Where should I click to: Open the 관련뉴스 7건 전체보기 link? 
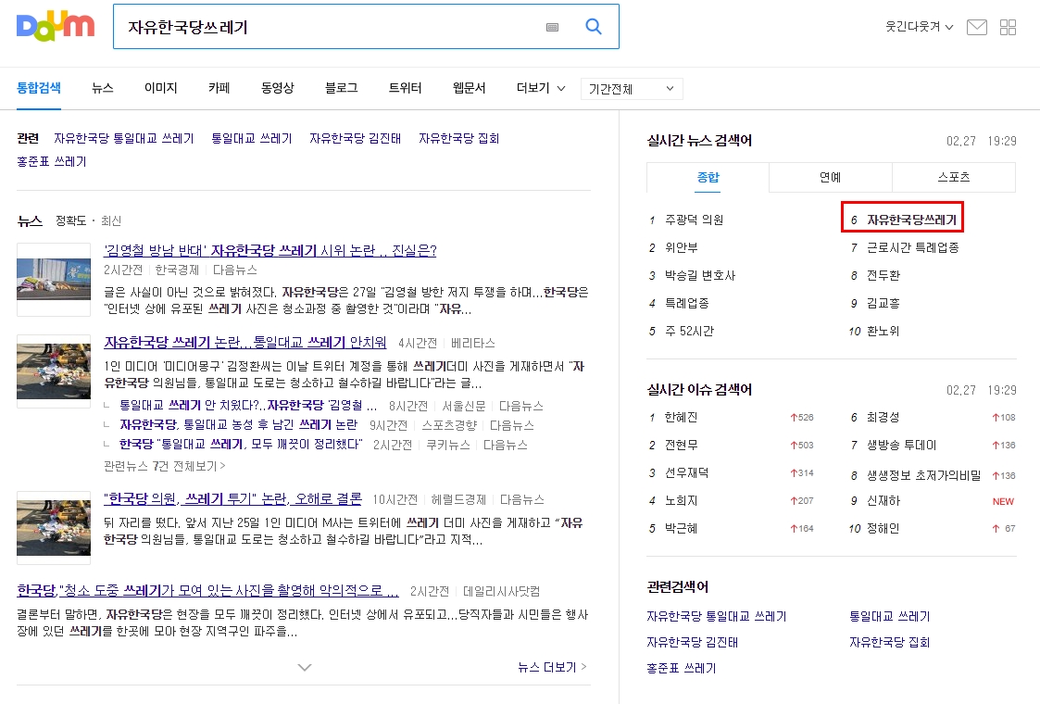(165, 465)
